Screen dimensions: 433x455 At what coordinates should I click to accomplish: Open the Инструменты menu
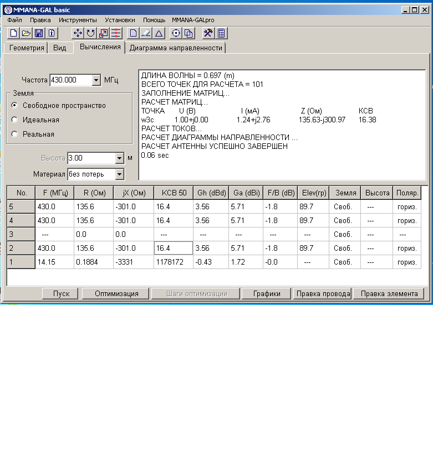[78, 20]
